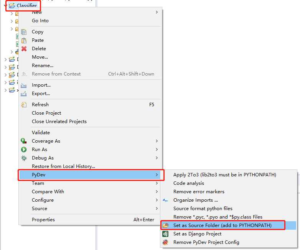Click the Remove from Context icon
The image size is (300, 250).
pos(24,74)
